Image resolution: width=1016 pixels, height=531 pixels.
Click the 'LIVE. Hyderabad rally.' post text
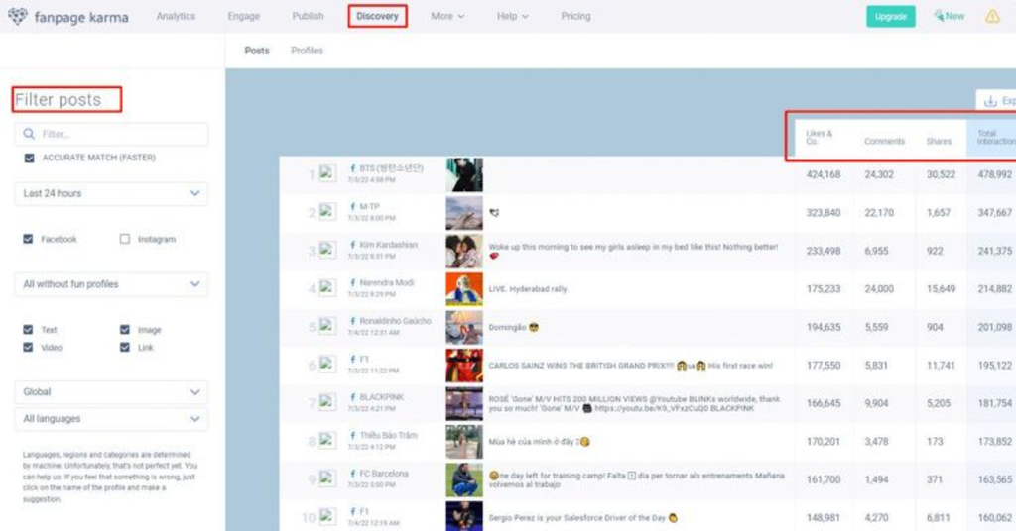coord(528,289)
